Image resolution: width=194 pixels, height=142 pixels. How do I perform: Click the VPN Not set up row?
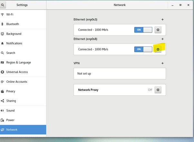pyautogui.click(x=120, y=73)
